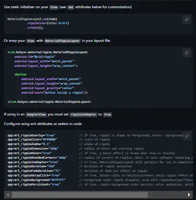Click the inline code 'View' in first sentence

coord(54,7)
